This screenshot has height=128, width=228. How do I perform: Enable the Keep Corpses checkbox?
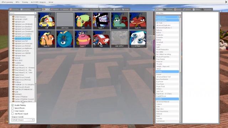[12, 111]
